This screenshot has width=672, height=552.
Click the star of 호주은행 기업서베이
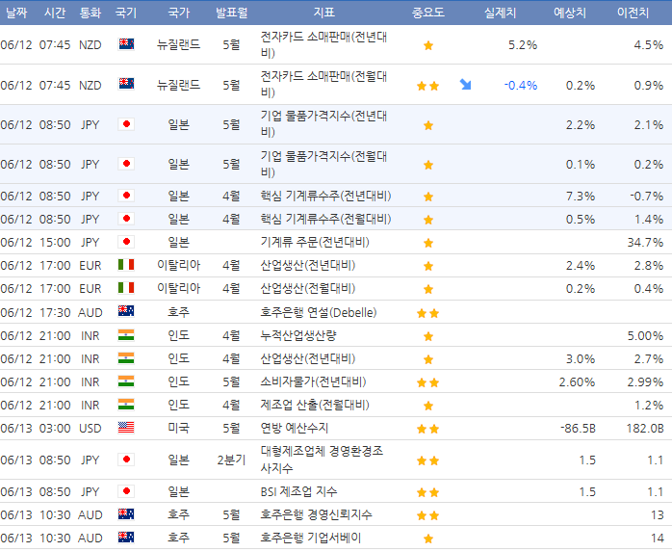click(x=428, y=539)
